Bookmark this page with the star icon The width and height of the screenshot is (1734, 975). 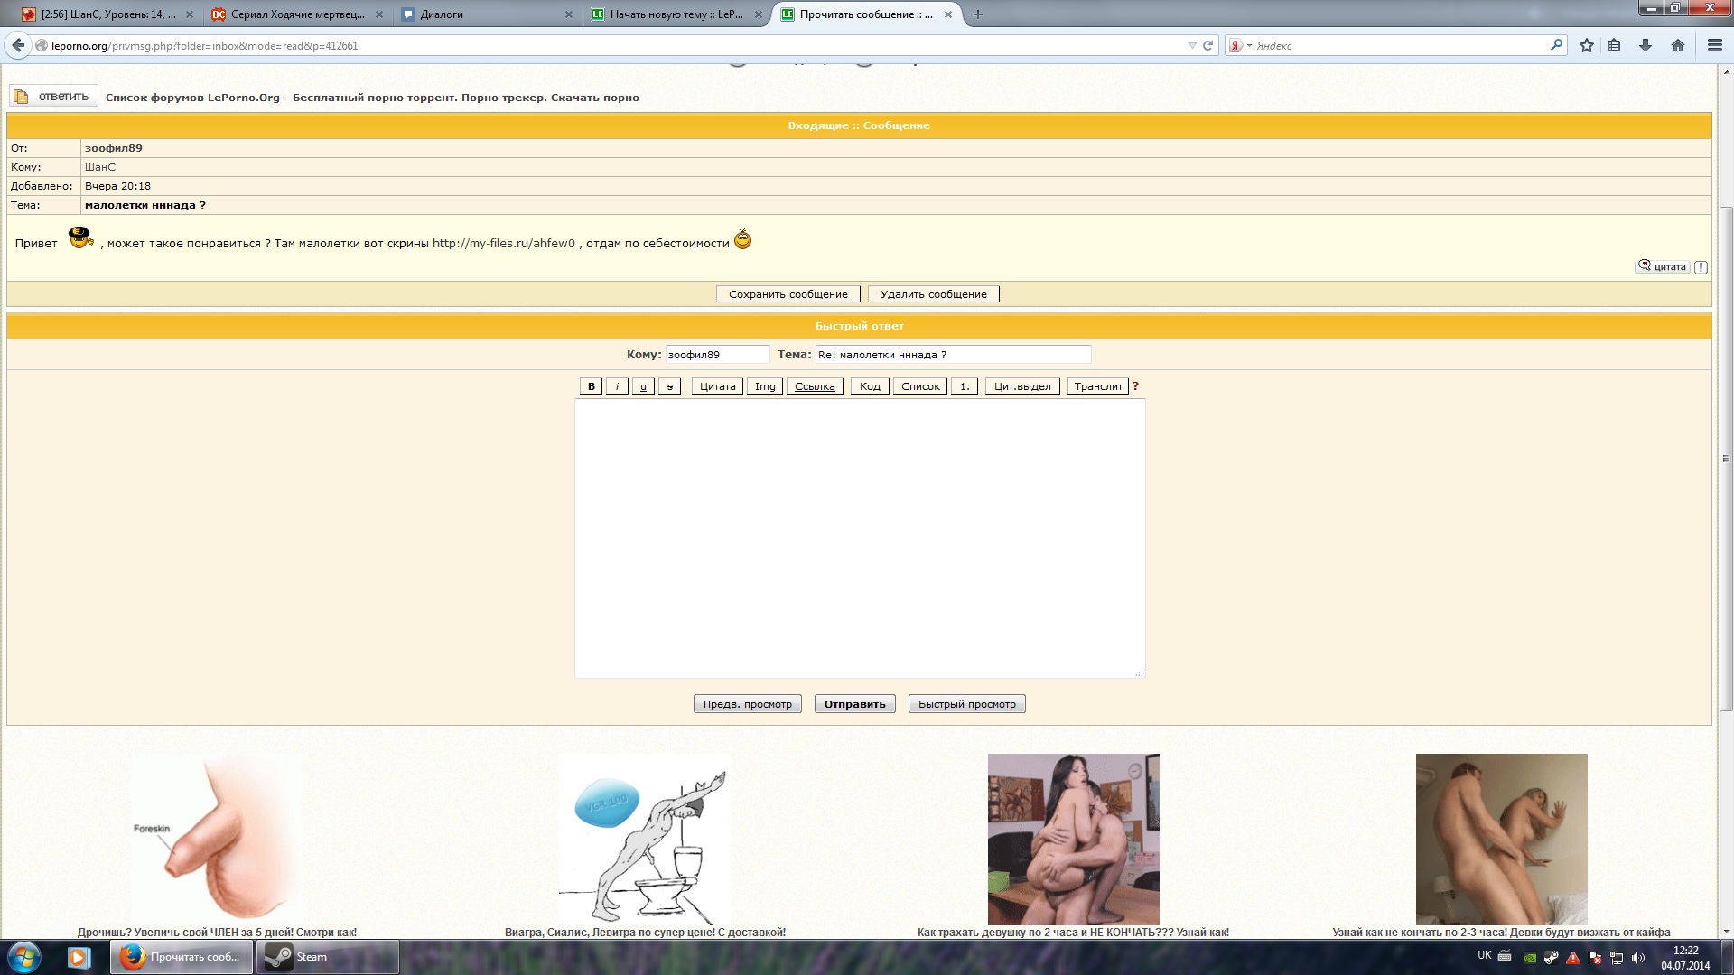pos(1586,45)
